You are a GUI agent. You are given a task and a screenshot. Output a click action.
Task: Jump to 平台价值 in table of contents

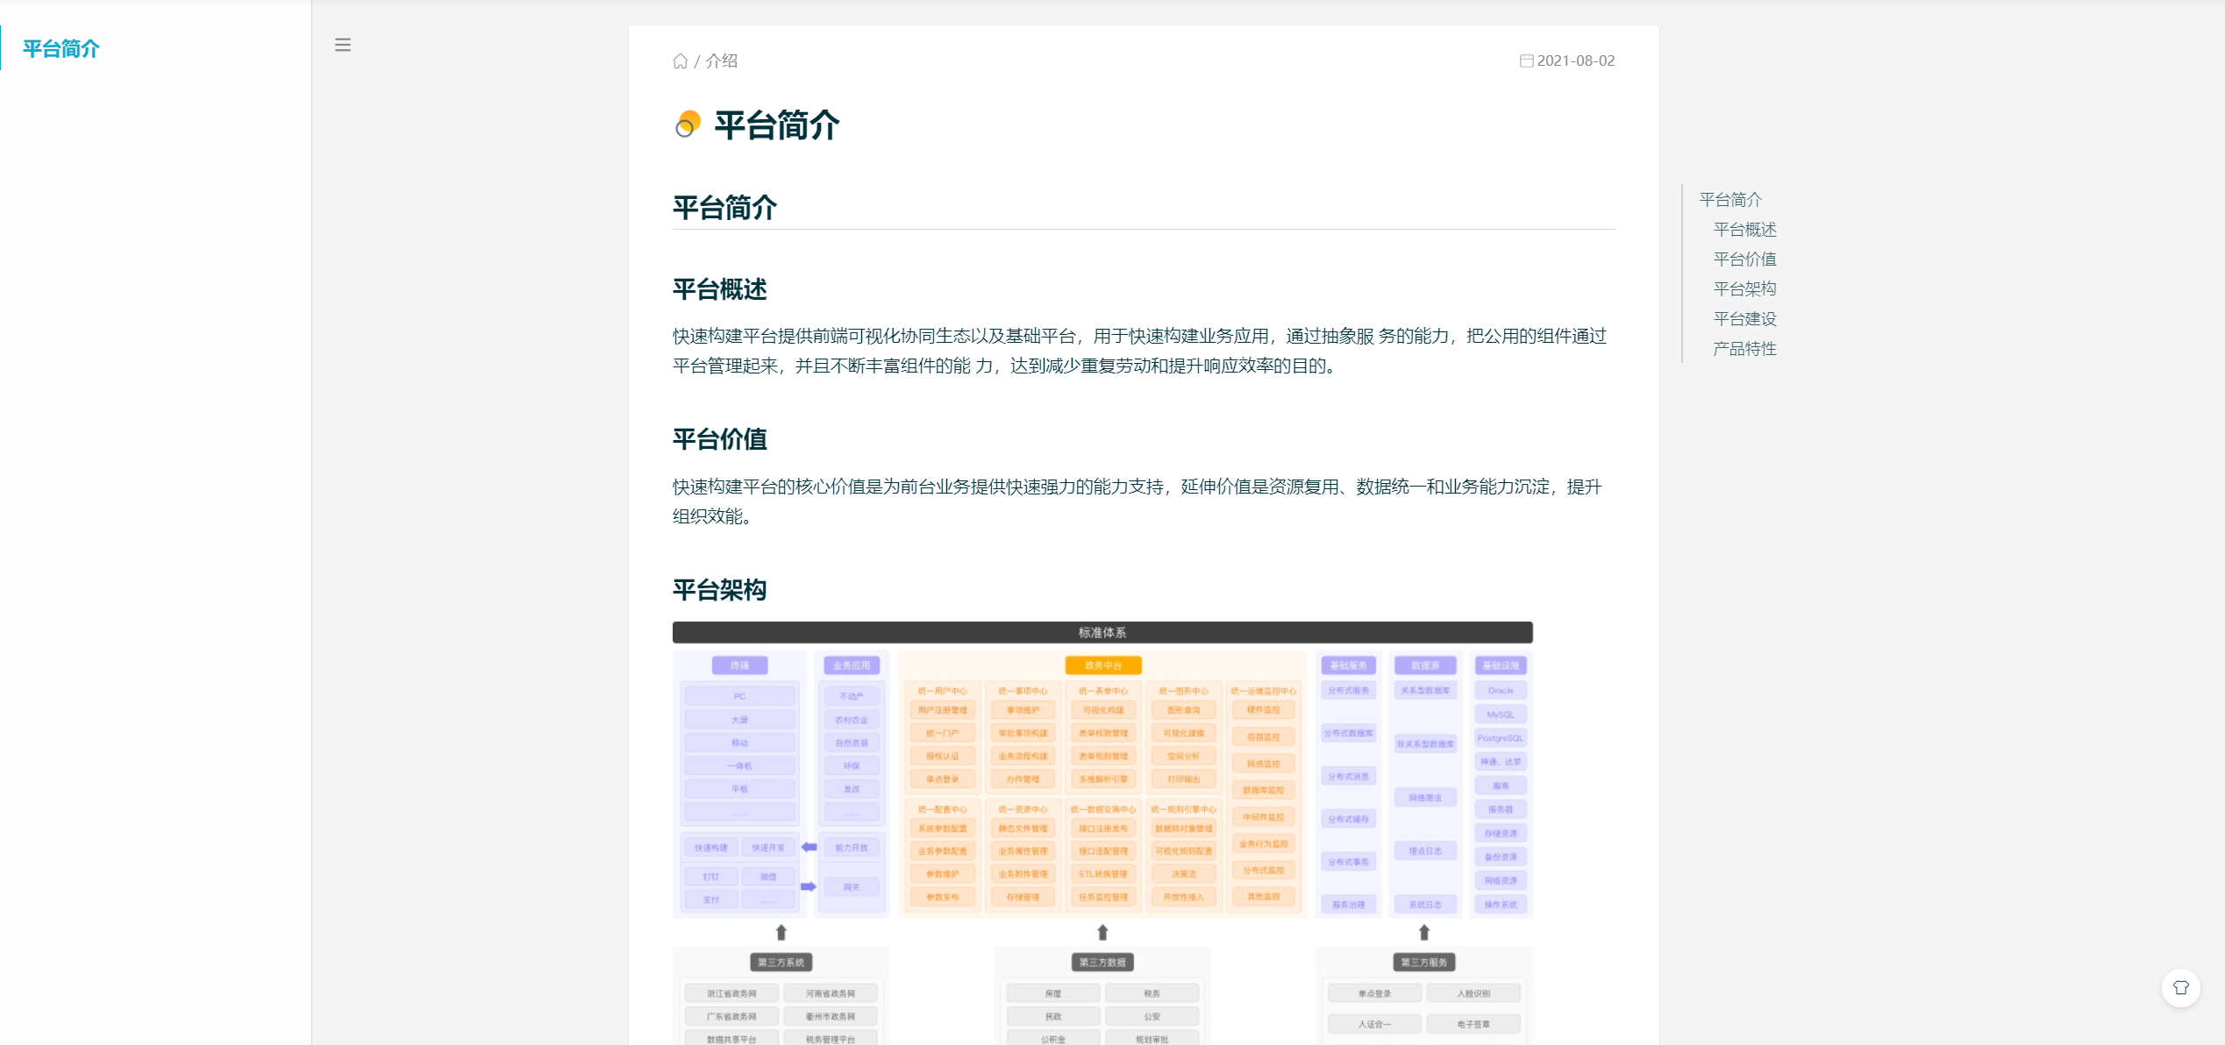coord(1744,259)
